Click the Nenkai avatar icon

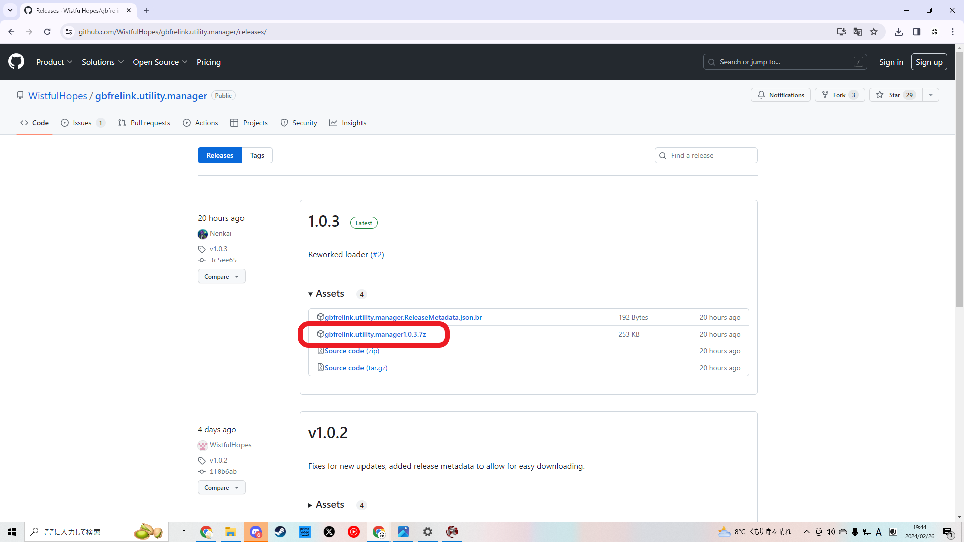click(x=203, y=234)
